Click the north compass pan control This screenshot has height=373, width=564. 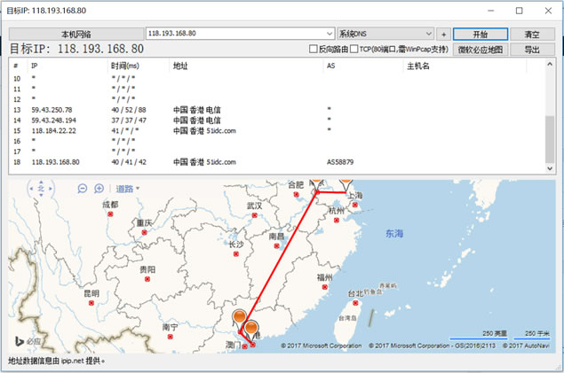[40, 188]
